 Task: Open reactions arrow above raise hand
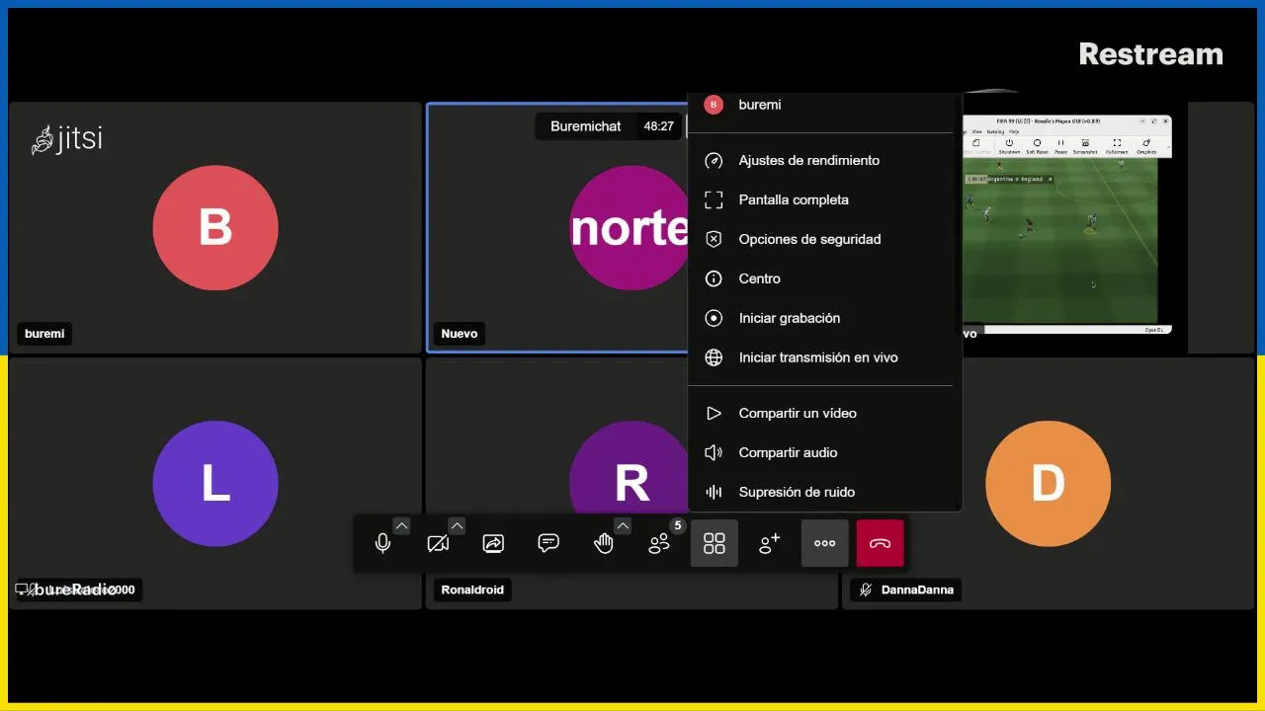(x=623, y=525)
